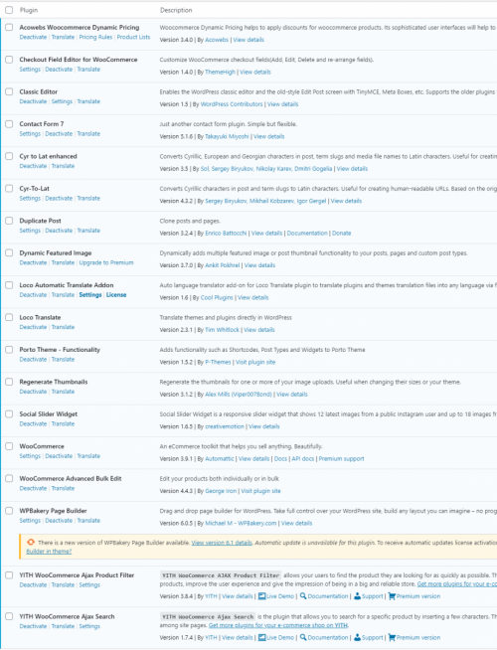Click the Live Demo icon for YITH Ajax Search
497x650 pixels.
(x=261, y=637)
